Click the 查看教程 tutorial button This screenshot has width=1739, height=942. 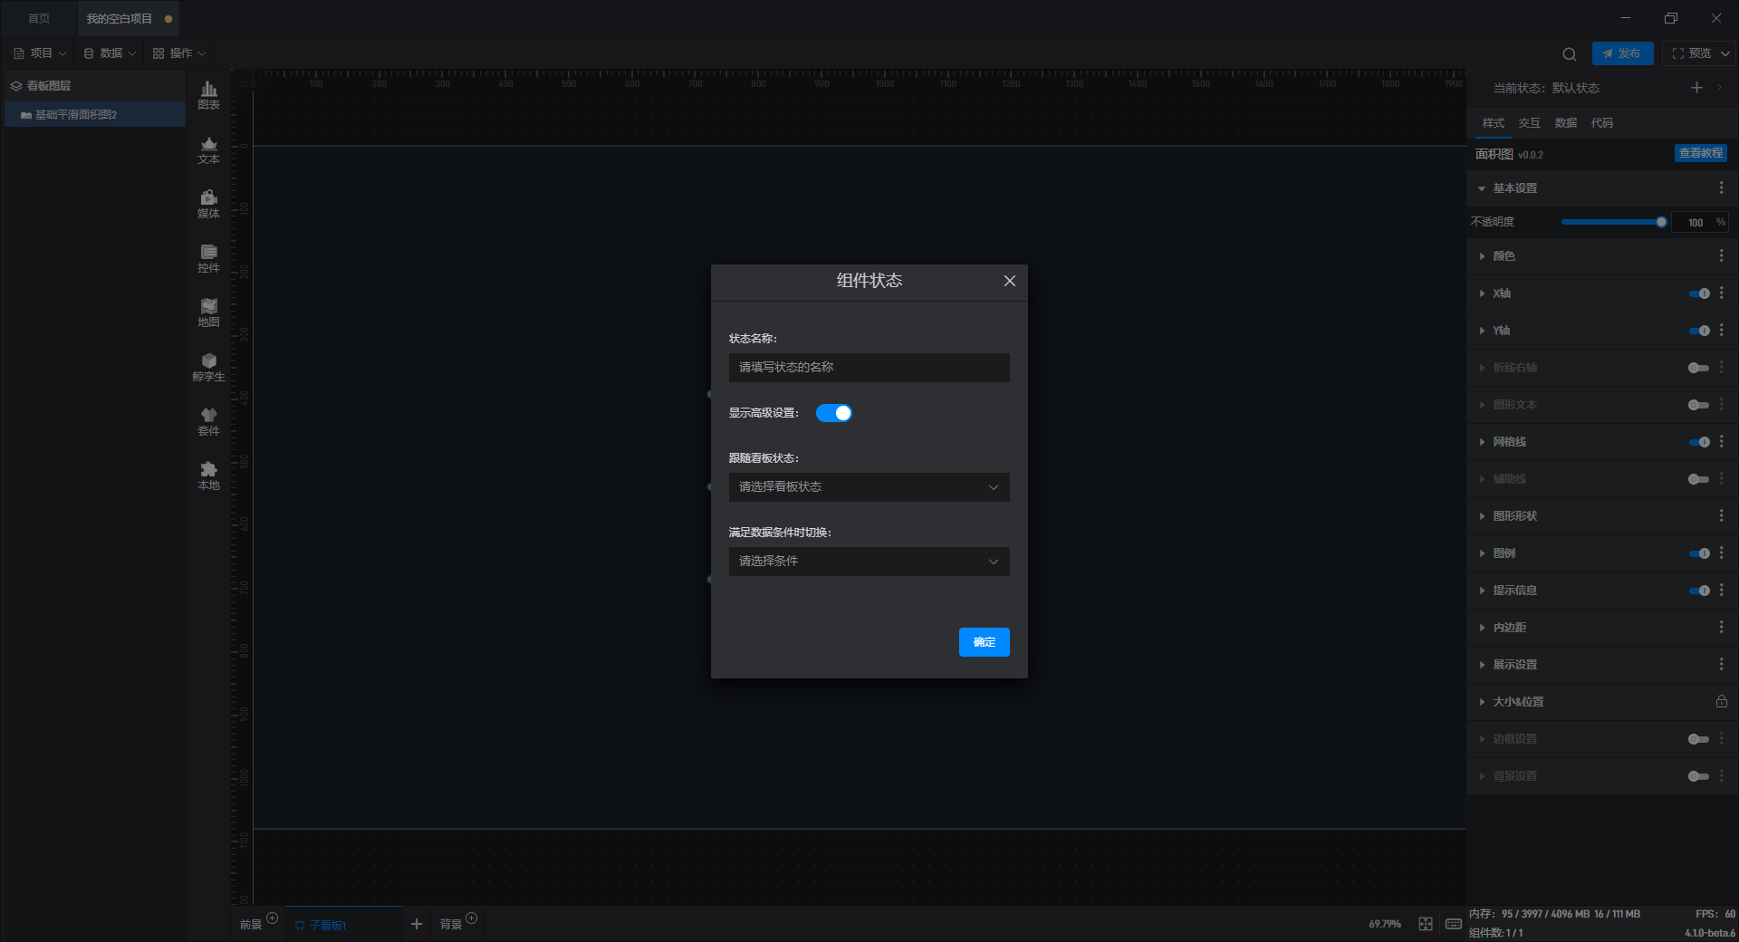[x=1700, y=153]
